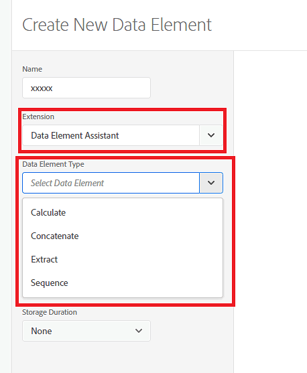Select Data Element Assistant extension box

click(111, 135)
